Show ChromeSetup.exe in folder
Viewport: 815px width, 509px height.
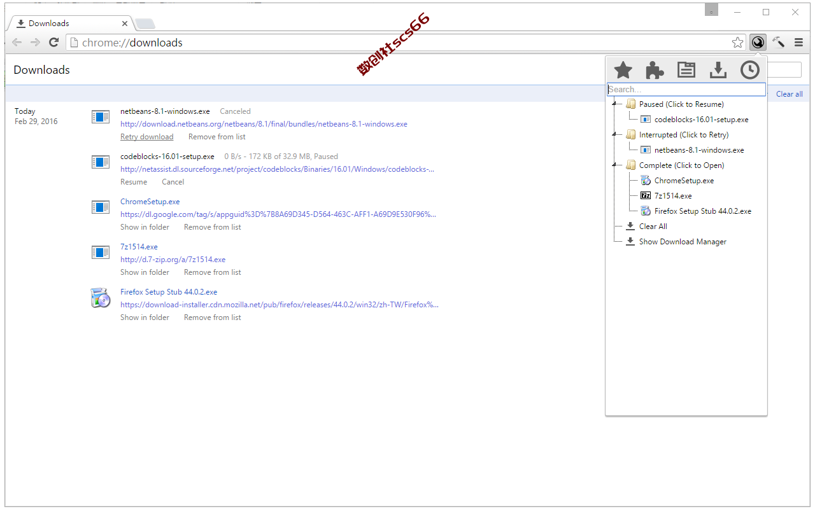click(145, 227)
